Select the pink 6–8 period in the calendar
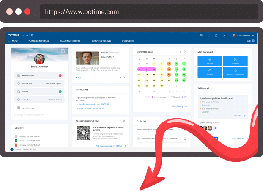The height and width of the screenshot is (191, 263). (x=147, y=69)
